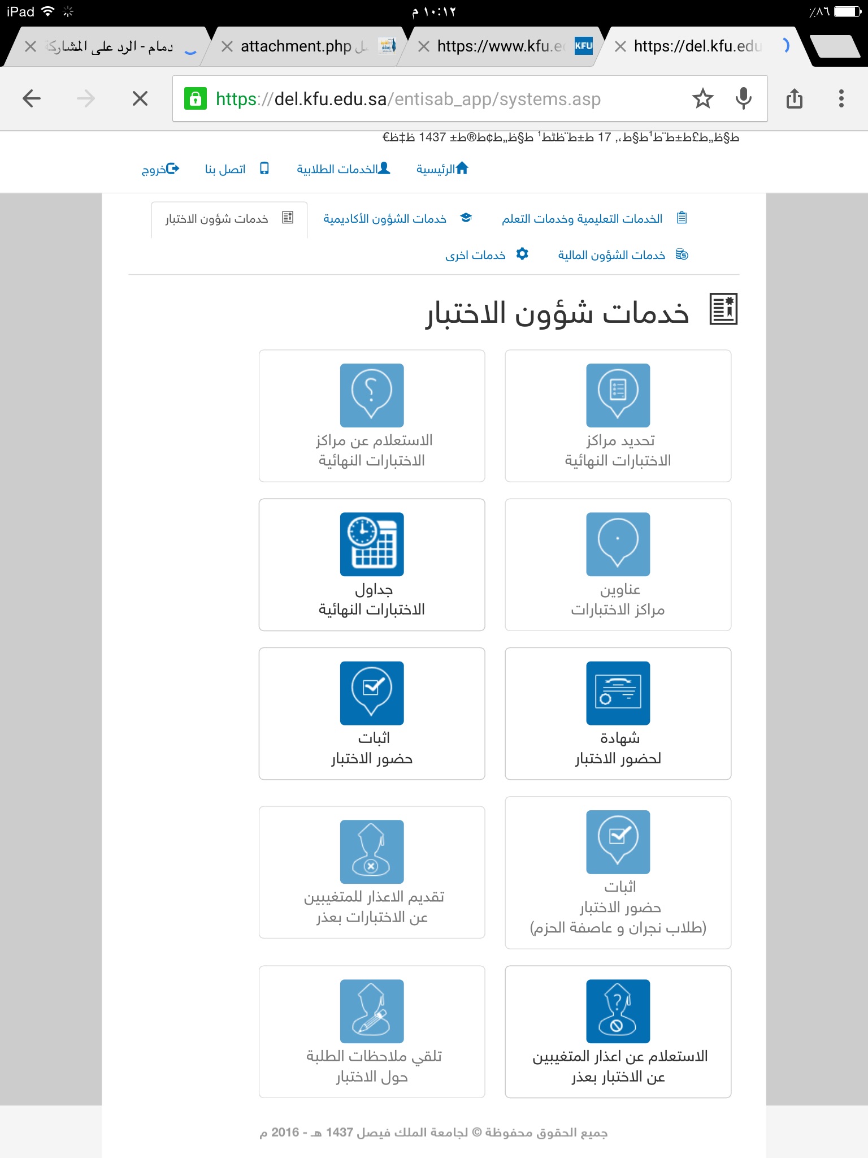Tap the browser forward arrow

coord(86,99)
